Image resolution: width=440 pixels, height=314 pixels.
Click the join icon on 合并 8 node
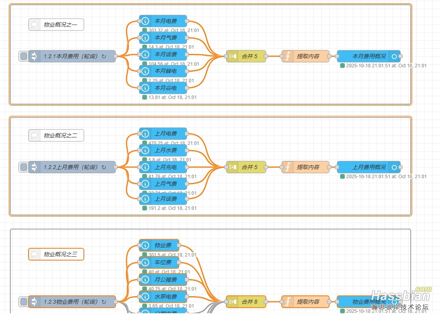tap(232, 302)
